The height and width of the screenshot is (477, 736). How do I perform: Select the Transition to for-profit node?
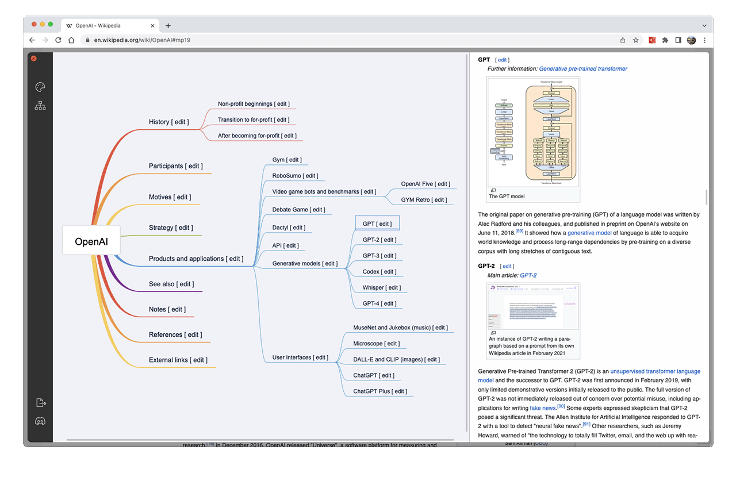254,120
